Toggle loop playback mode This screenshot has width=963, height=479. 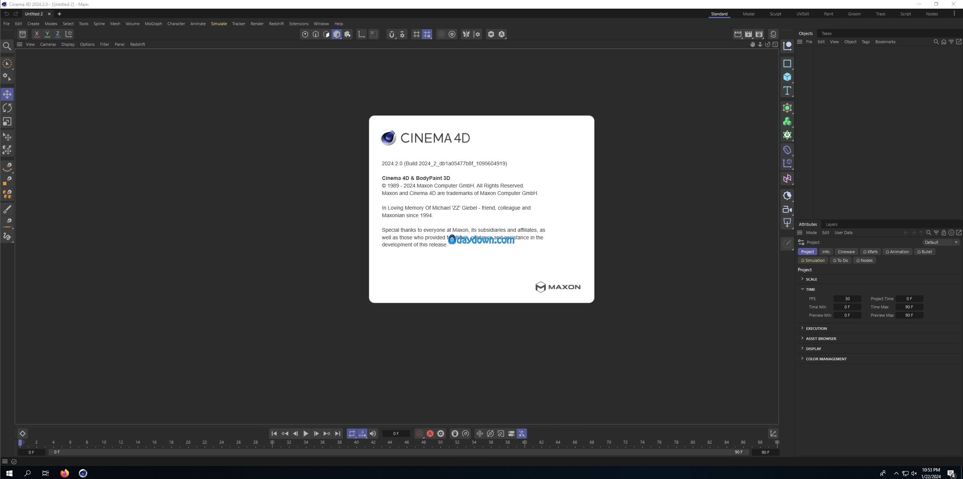351,434
